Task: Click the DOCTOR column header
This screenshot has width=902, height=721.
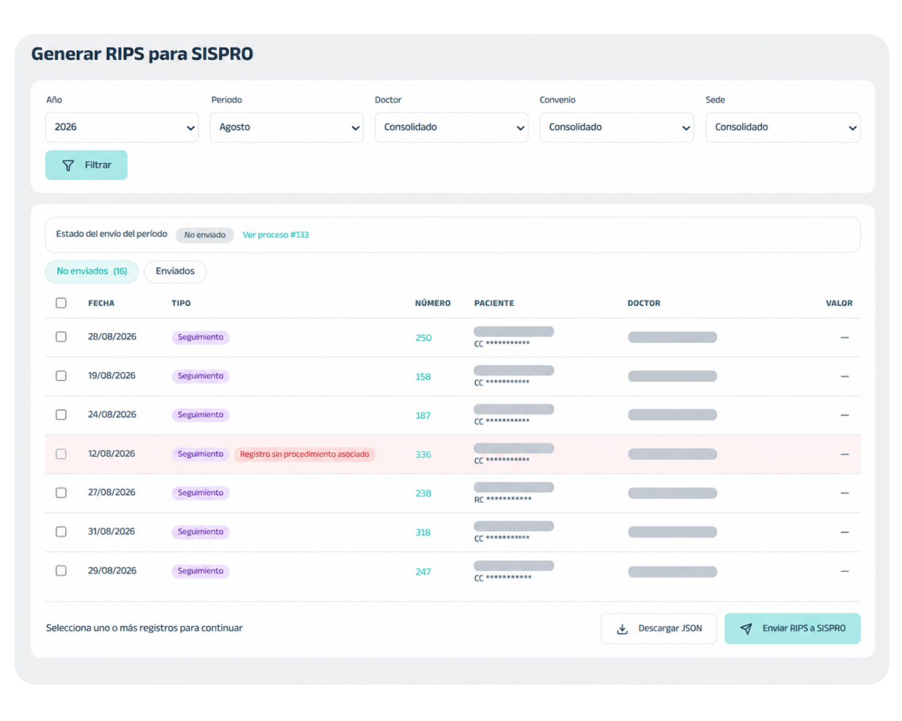Action: (x=644, y=303)
